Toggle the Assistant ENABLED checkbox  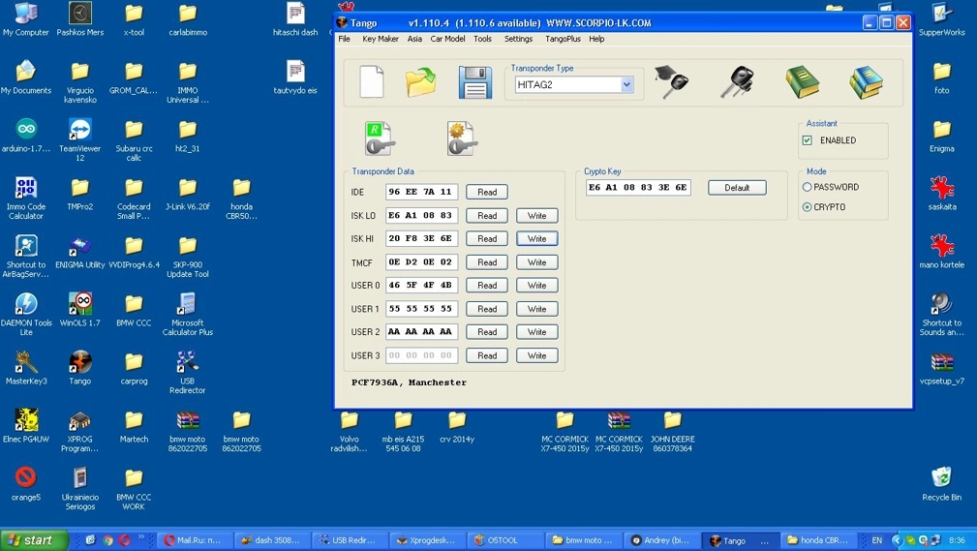click(807, 140)
